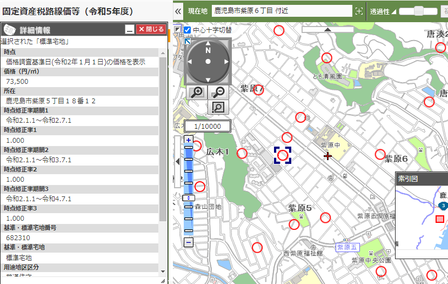This screenshot has width=448, height=284.
Task: Collapse the side panel with double chevron
Action: [x=178, y=11]
